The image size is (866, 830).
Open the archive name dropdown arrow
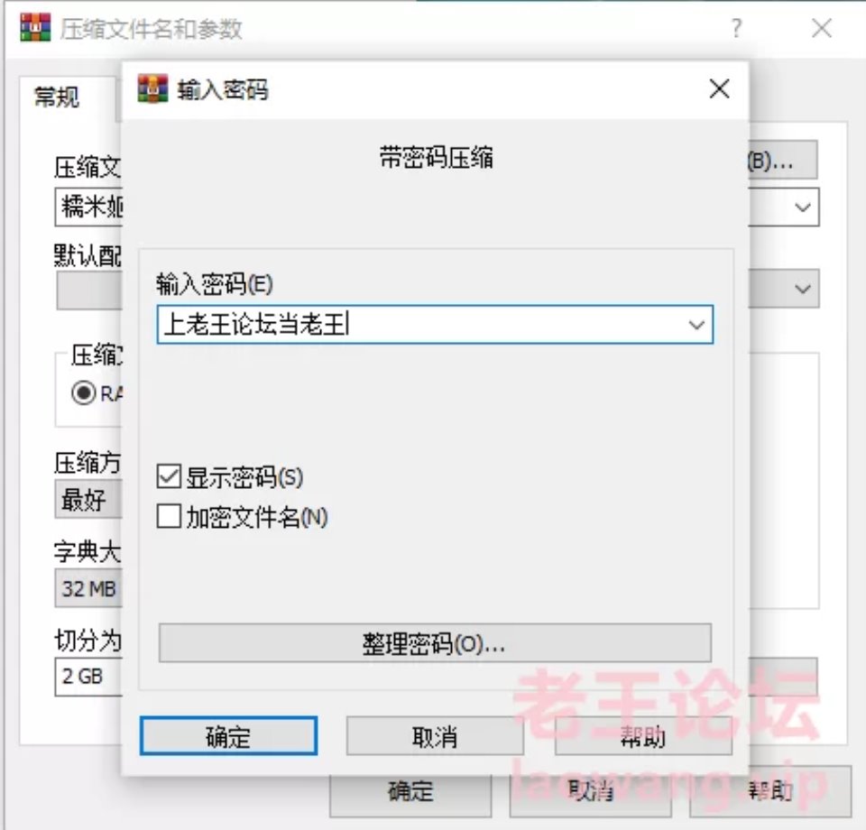[803, 207]
